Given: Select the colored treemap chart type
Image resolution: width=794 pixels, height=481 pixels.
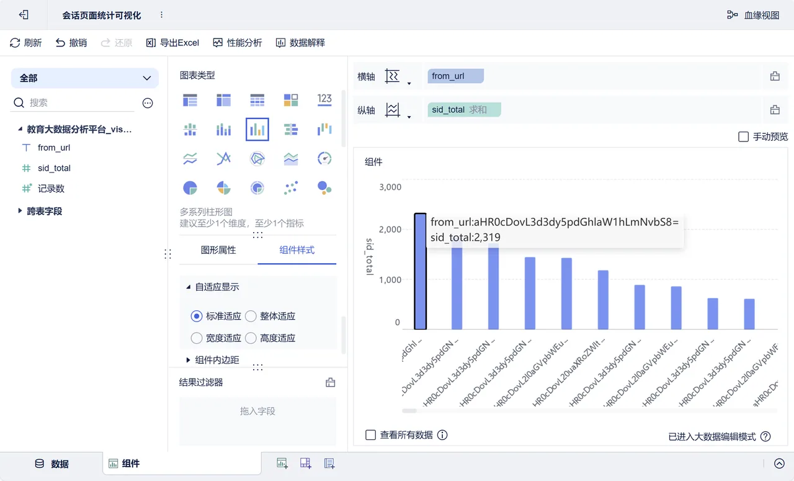Looking at the screenshot, I should click(291, 100).
